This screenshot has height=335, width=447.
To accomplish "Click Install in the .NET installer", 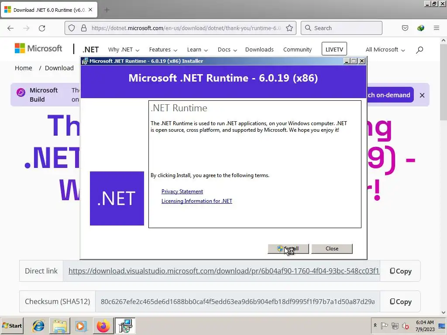I will click(288, 249).
